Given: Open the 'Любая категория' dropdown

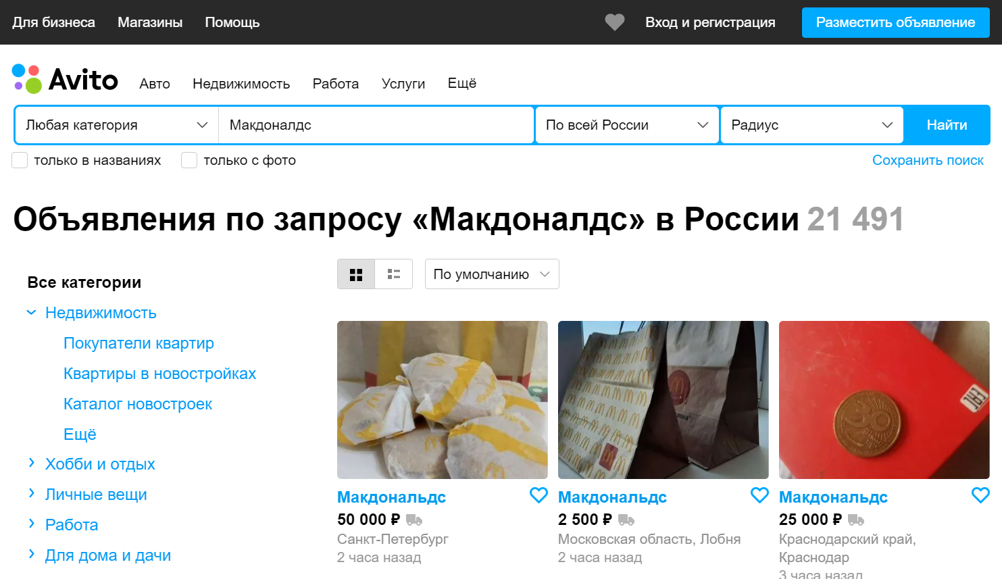Looking at the screenshot, I should [116, 125].
